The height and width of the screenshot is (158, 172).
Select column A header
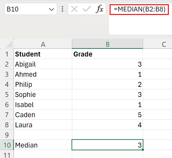point(43,44)
